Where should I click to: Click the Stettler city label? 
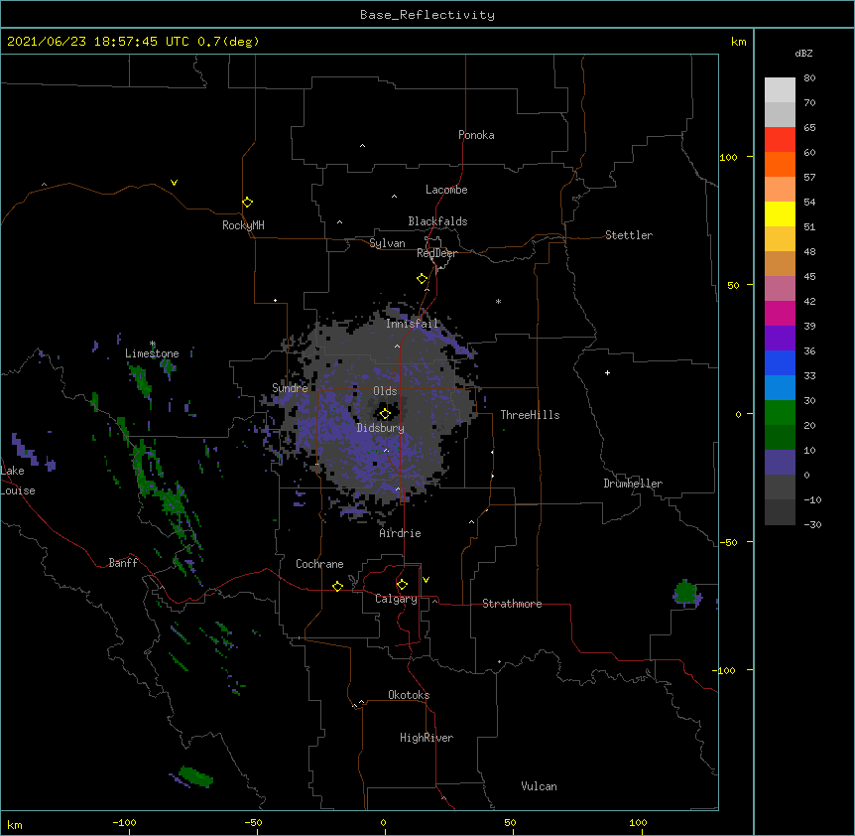click(x=629, y=235)
